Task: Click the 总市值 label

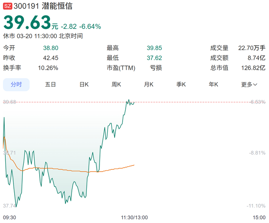Action: (x=219, y=68)
